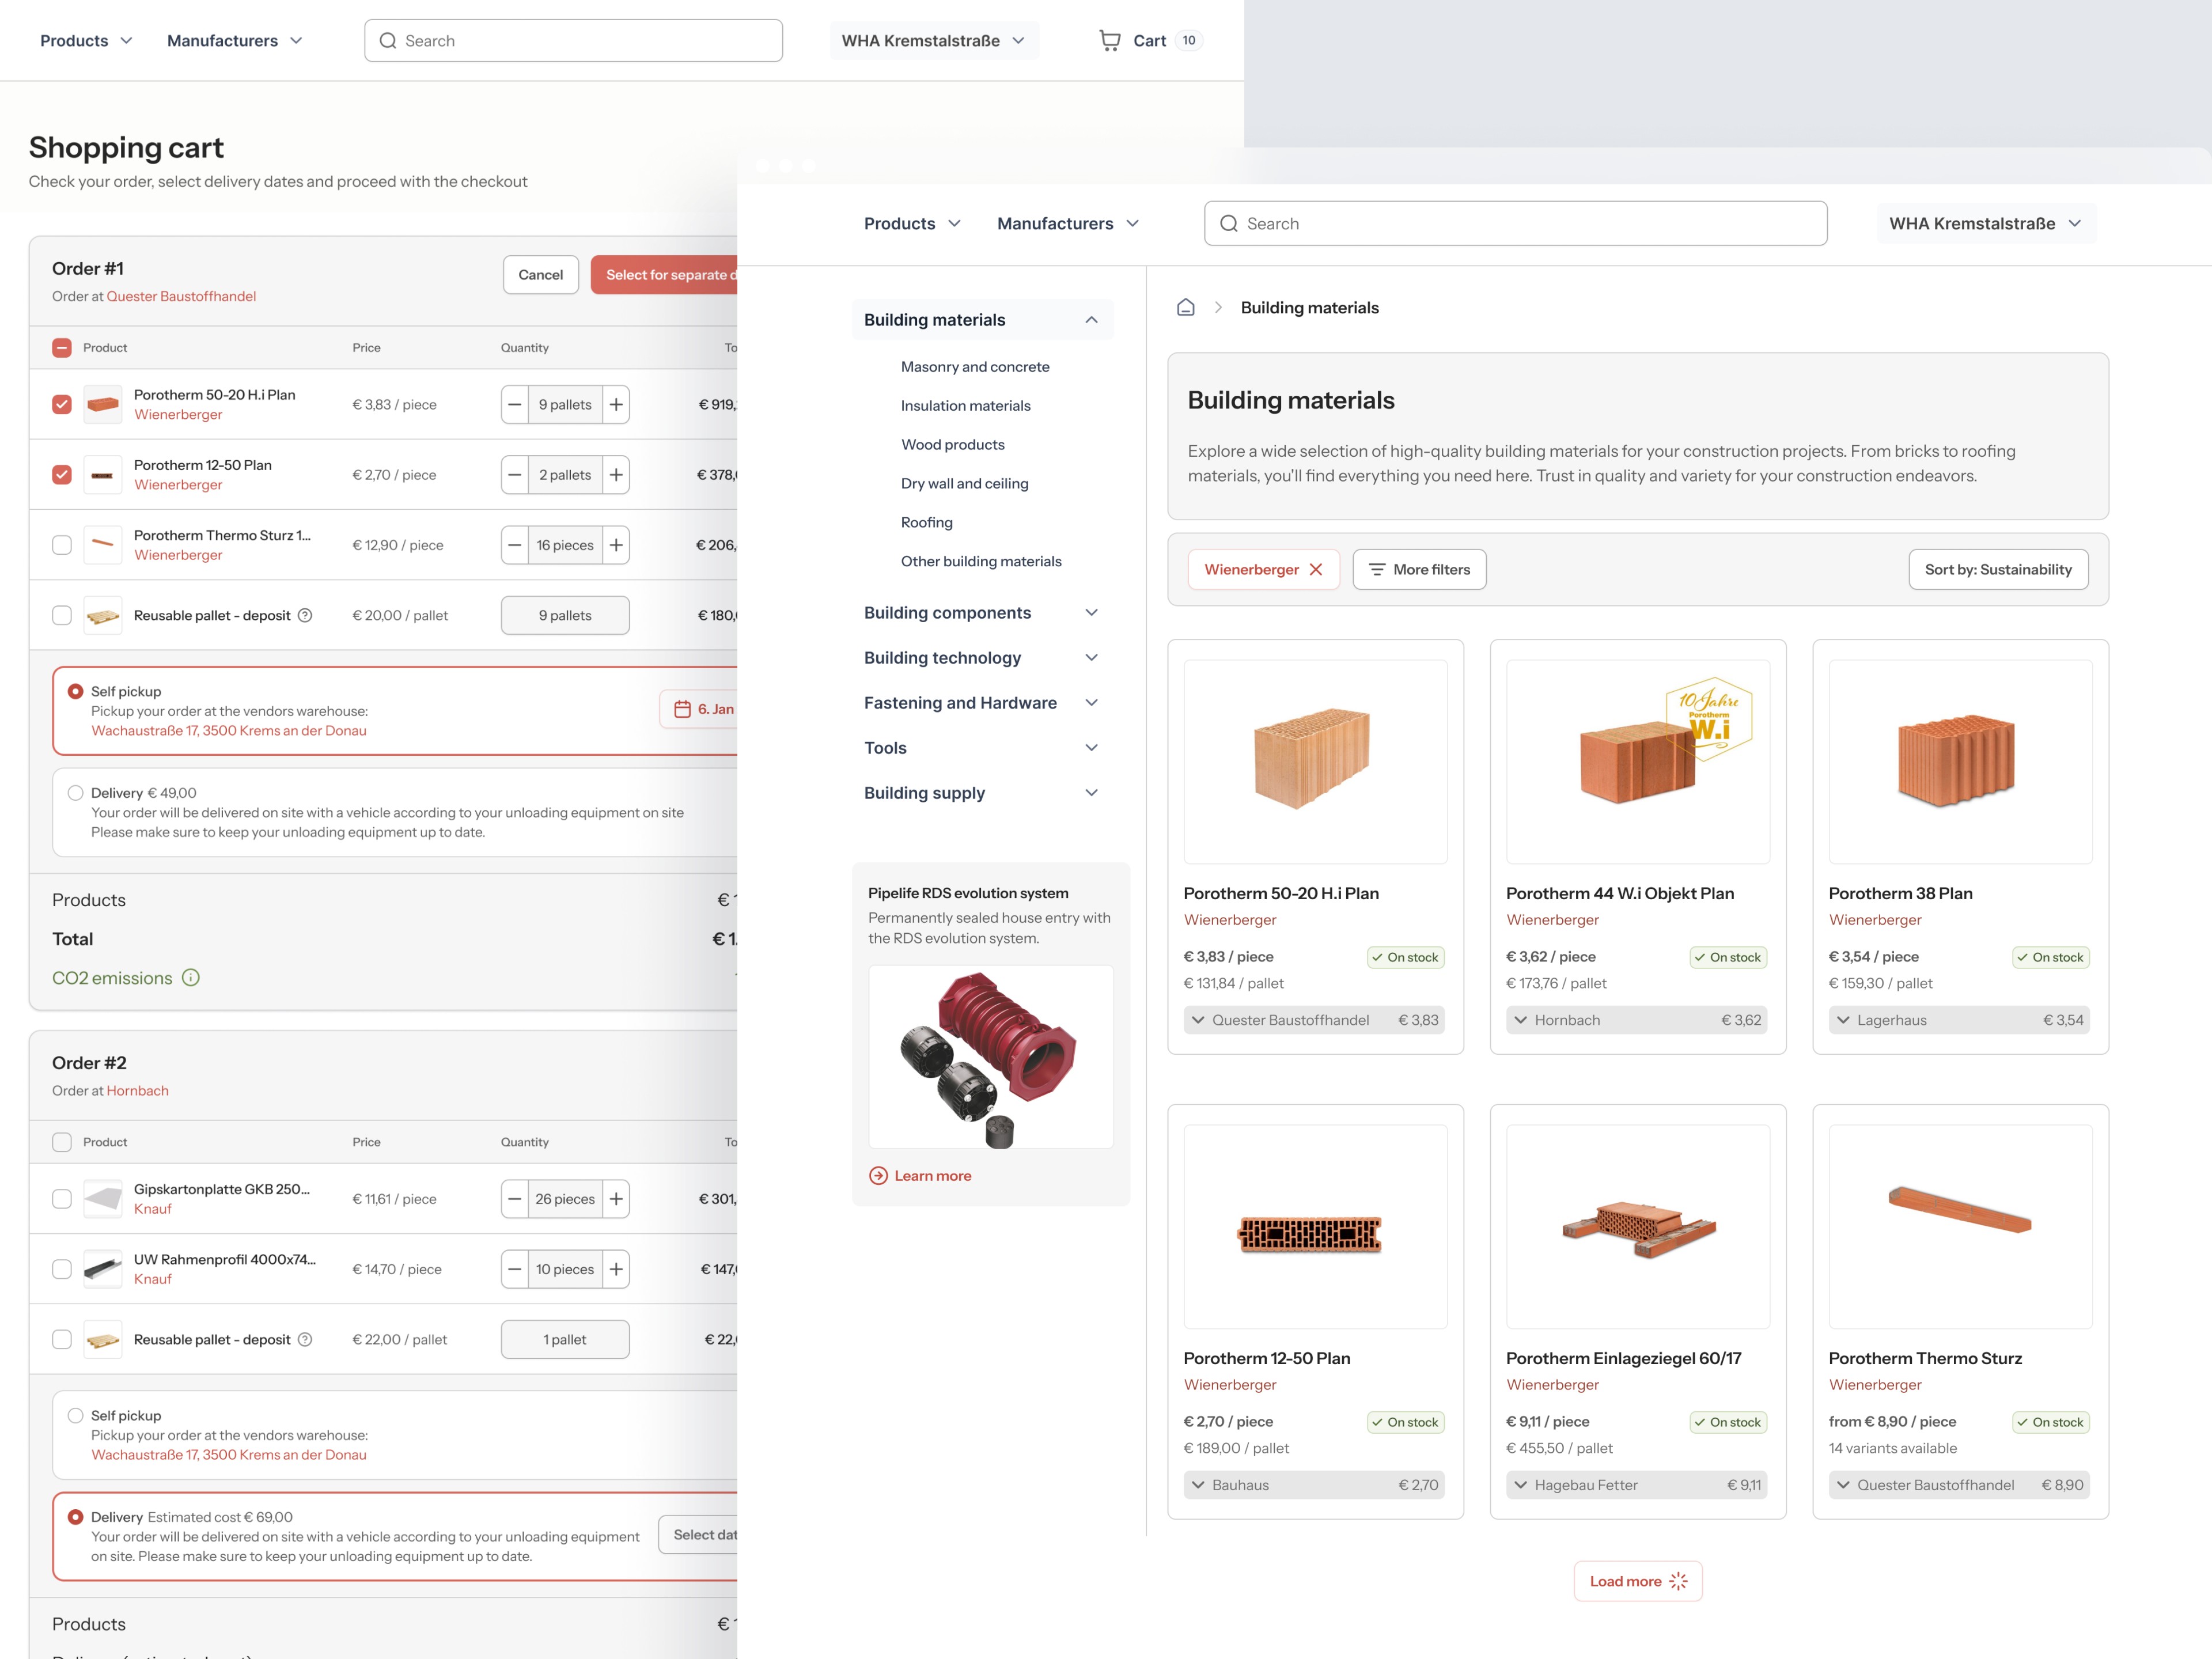Select Delivery €49,00 for Order #1
Image resolution: width=2212 pixels, height=1659 pixels.
click(75, 793)
